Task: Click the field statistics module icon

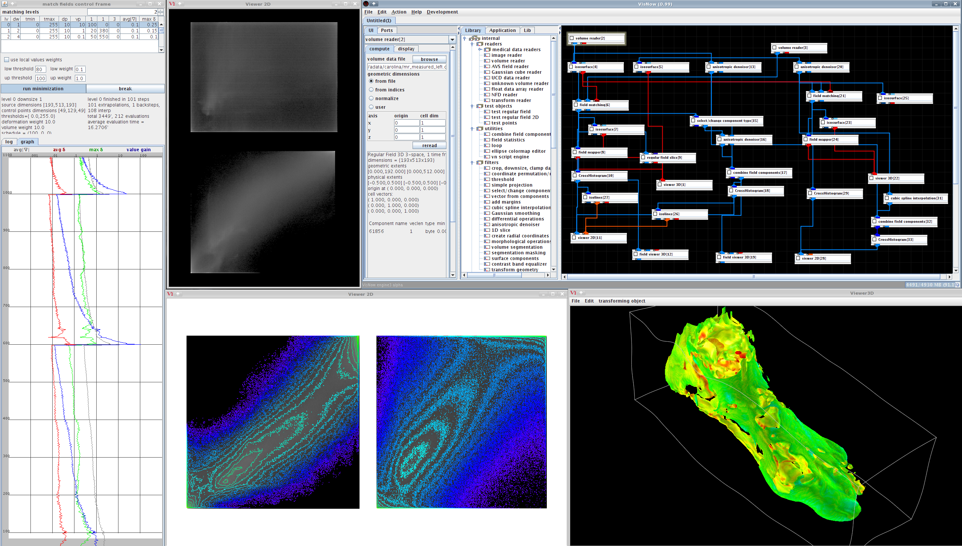Action: tap(487, 140)
